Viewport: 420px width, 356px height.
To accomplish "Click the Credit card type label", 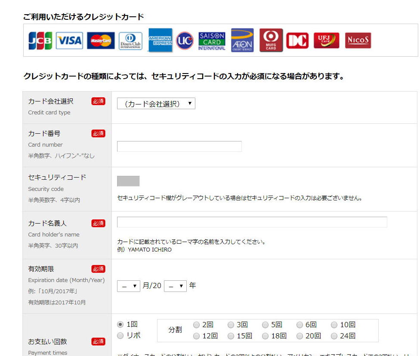I will pyautogui.click(x=49, y=112).
